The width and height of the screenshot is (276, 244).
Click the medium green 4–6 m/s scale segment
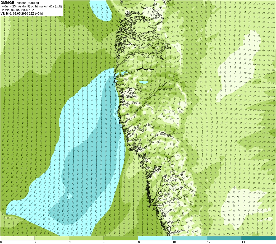(86, 238)
